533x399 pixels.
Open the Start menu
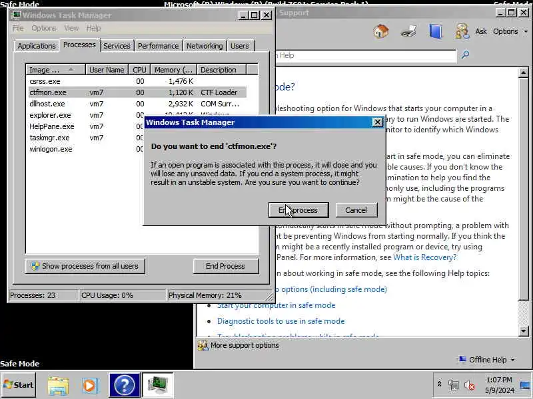19,385
